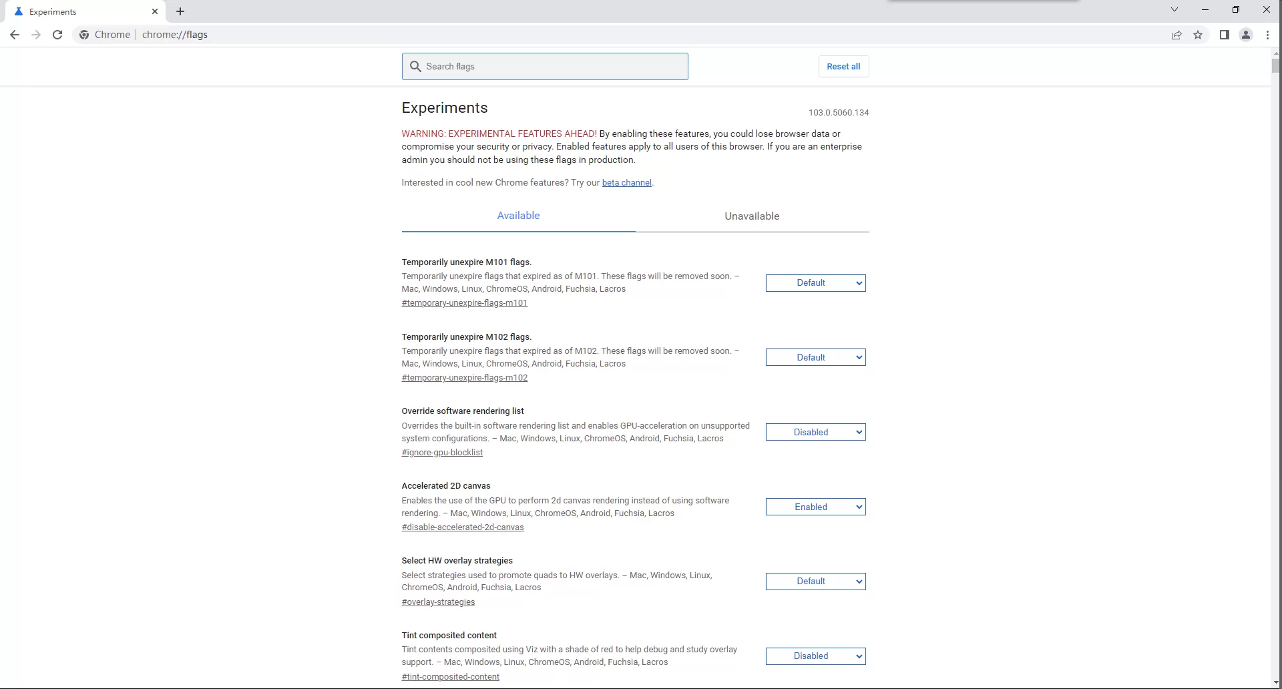Open the side panel icon
Screen dimensions: 1282x689
pos(1225,35)
